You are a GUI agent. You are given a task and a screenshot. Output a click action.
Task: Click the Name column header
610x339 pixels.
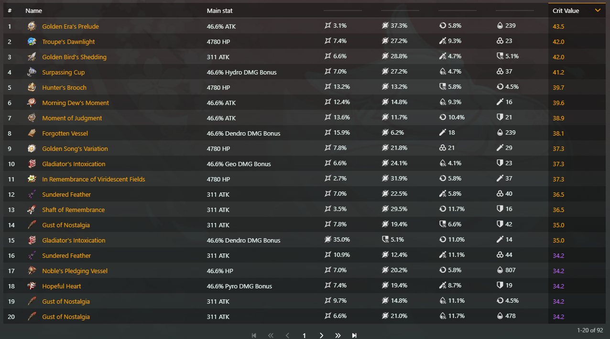(33, 11)
